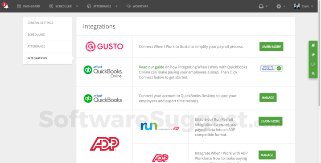Click the Connect to QuickBooks button
The image size is (321, 163).
271,68
